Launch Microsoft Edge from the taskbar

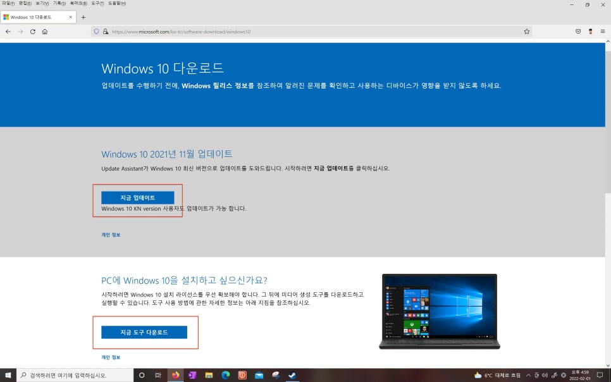click(x=226, y=375)
